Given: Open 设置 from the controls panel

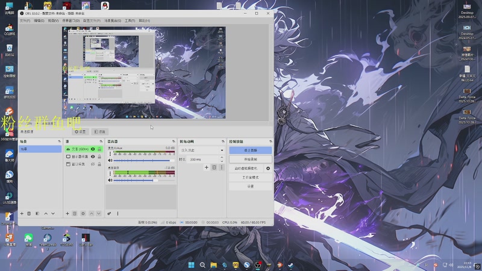Looking at the screenshot, I should [x=250, y=186].
